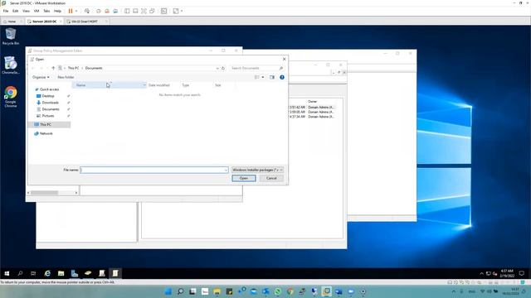Image resolution: width=531 pixels, height=298 pixels.
Task: Click the refresh icon in Open dialog address bar
Action: click(223, 68)
